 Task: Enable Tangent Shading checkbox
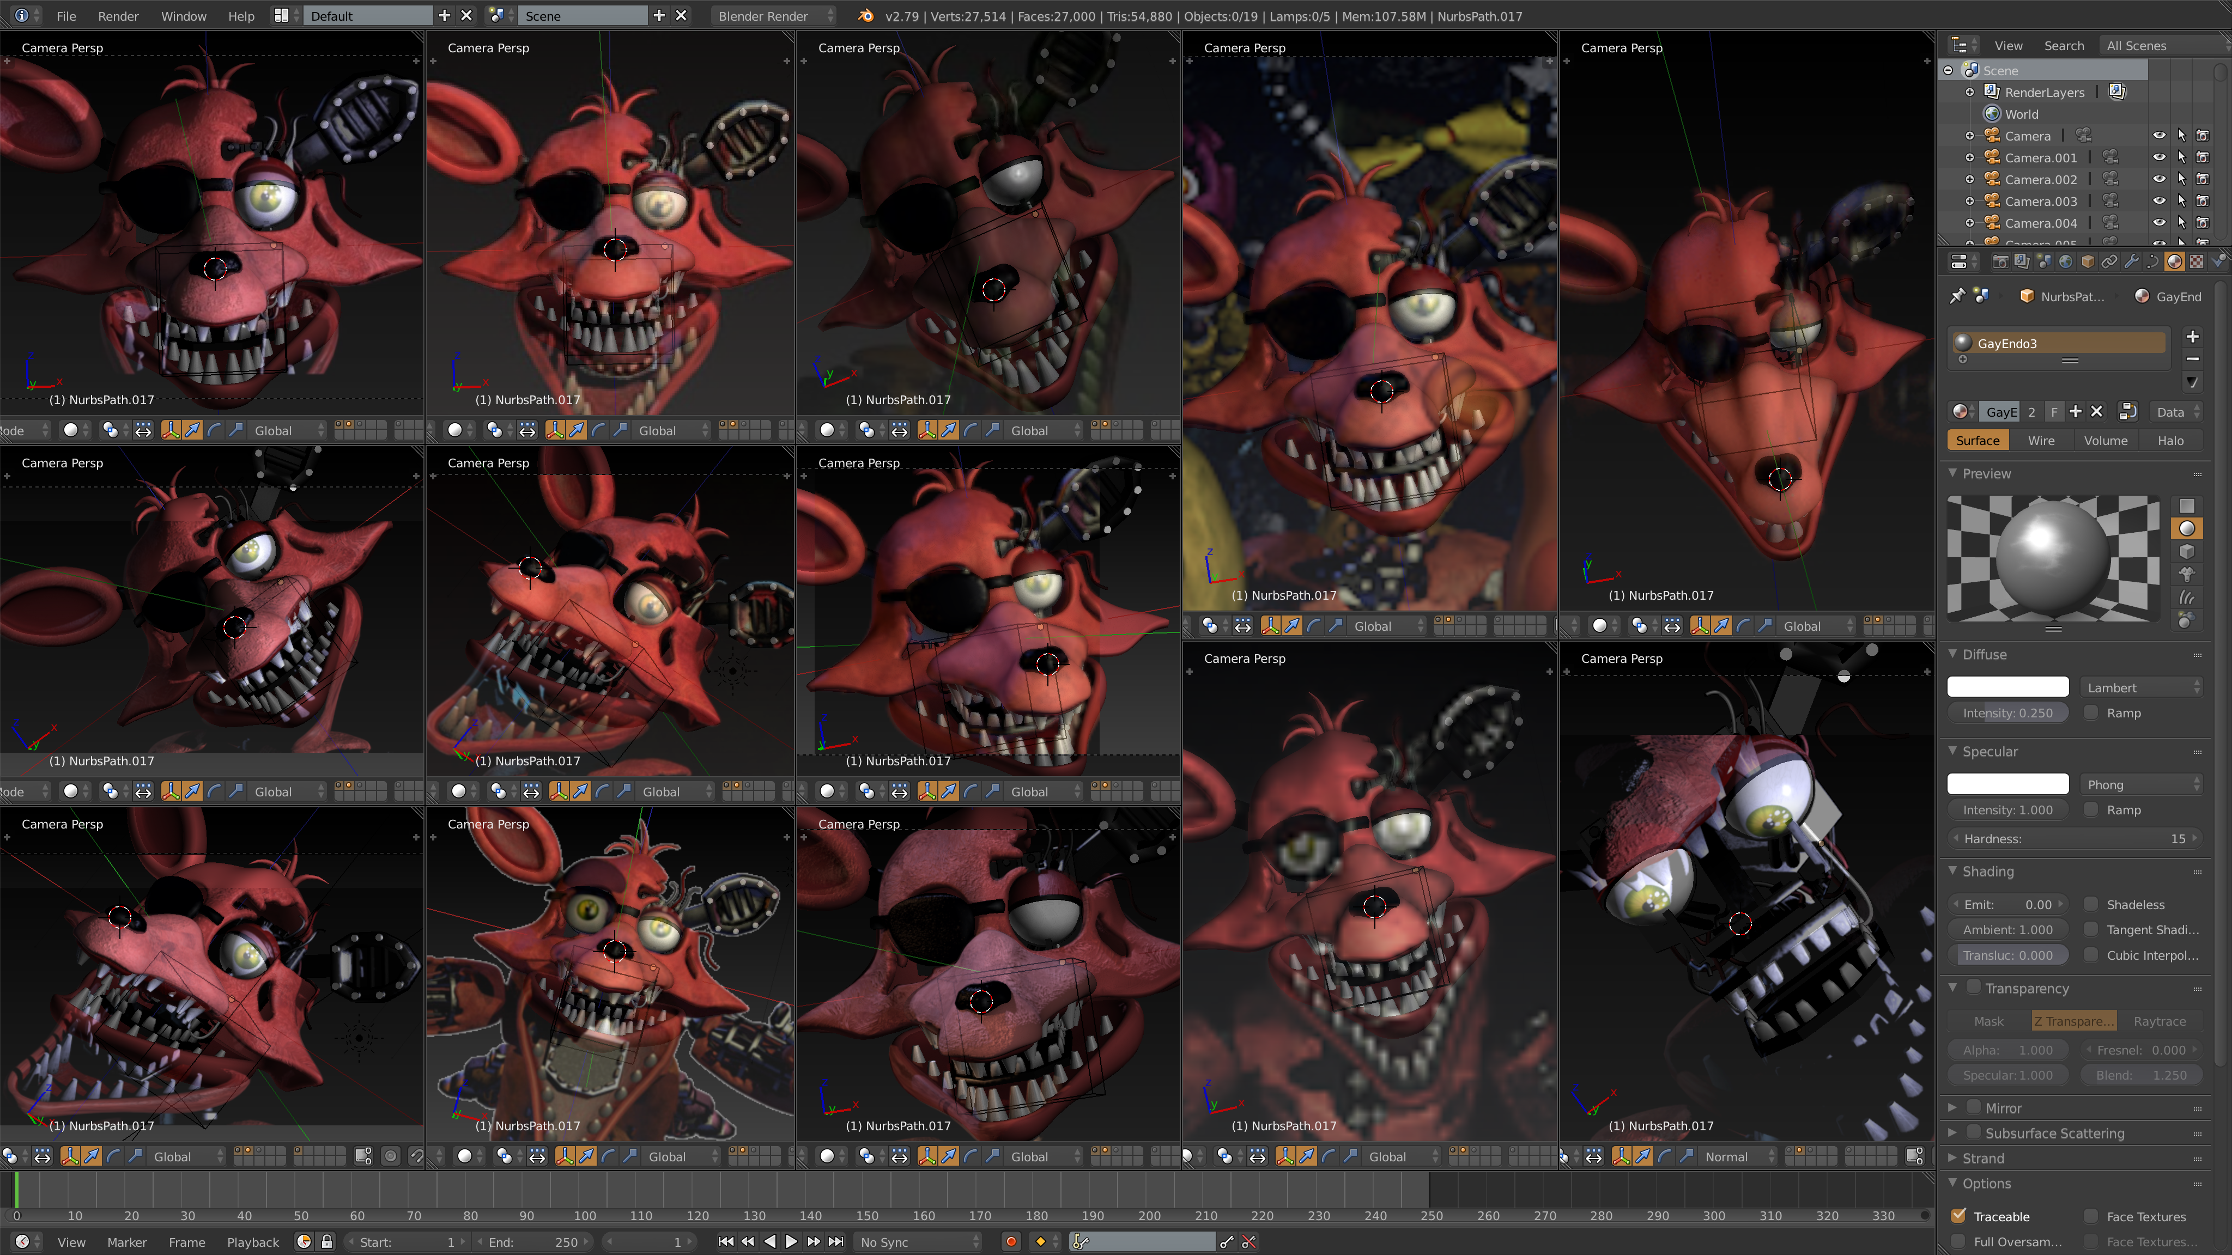point(2091,929)
